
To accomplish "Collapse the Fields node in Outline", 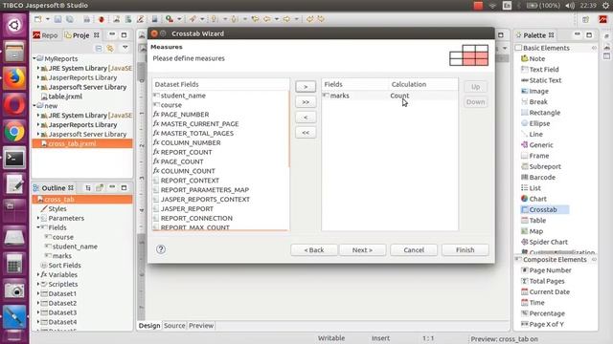I will pyautogui.click(x=38, y=227).
